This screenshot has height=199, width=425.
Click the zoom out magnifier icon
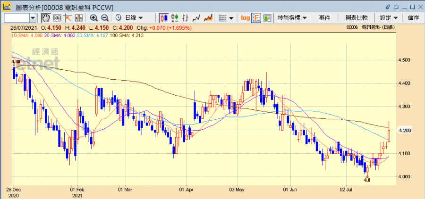105,17
